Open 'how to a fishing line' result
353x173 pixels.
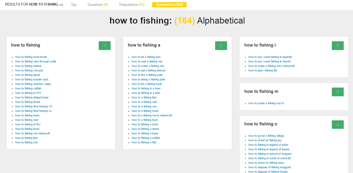click(144, 97)
